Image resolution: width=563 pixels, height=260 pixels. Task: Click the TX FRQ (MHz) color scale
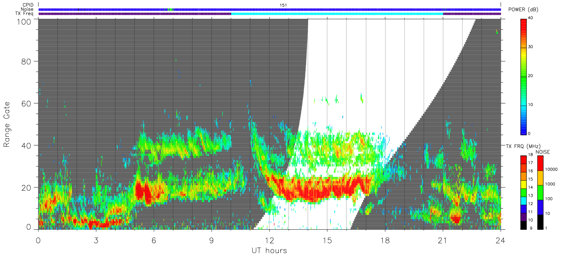click(524, 192)
